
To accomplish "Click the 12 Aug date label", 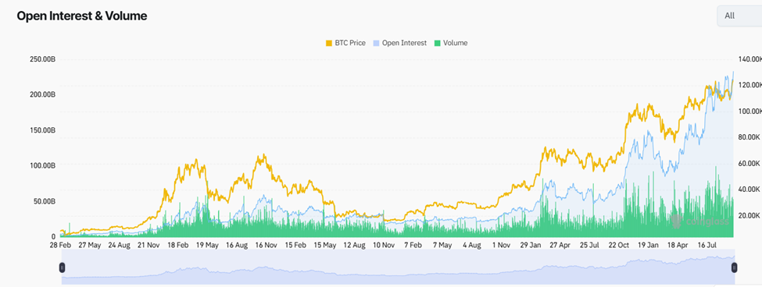I will pyautogui.click(x=354, y=246).
